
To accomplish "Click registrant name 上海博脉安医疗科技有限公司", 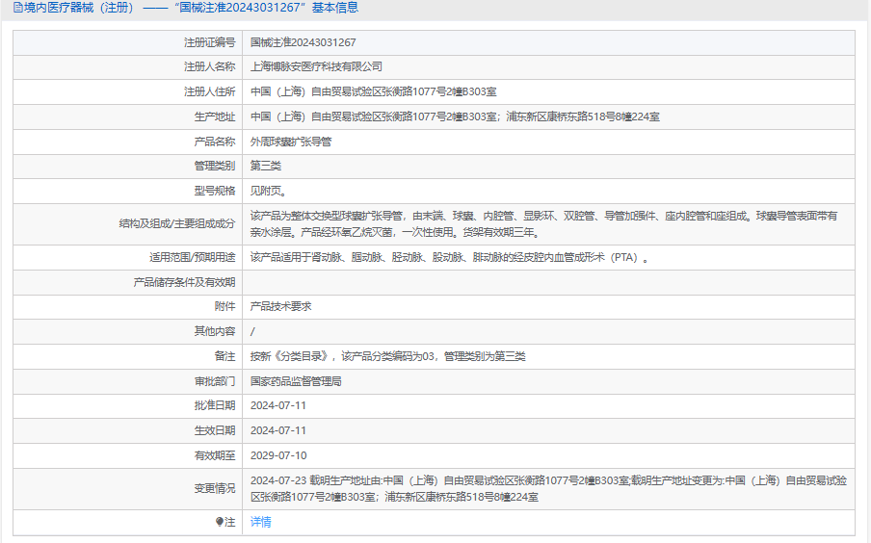I will click(316, 67).
